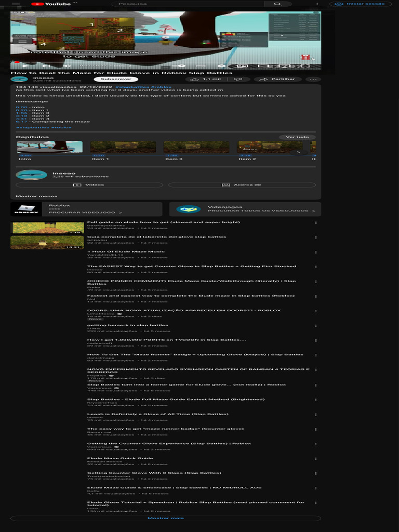This screenshot has height=532, width=399.
Task: Open the channel's Vídeos tab
Action: pos(90,185)
